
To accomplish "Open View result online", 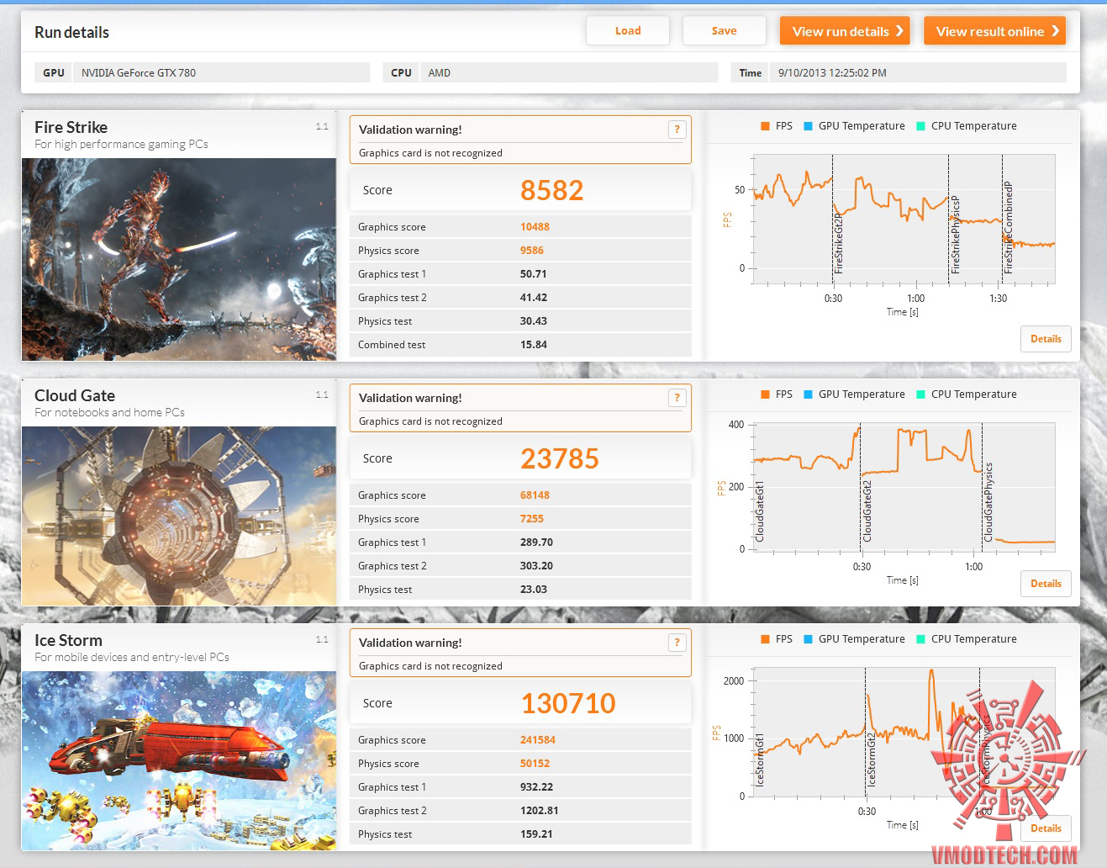I will click(994, 31).
